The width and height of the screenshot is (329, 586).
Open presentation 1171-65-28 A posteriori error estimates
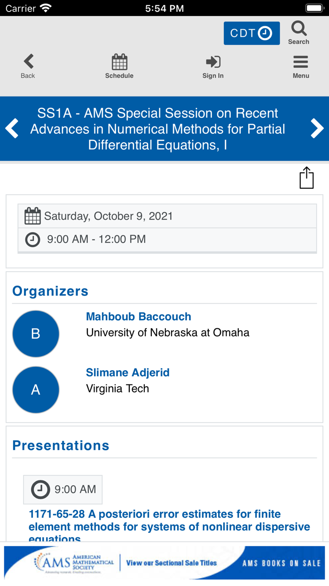tap(169, 520)
